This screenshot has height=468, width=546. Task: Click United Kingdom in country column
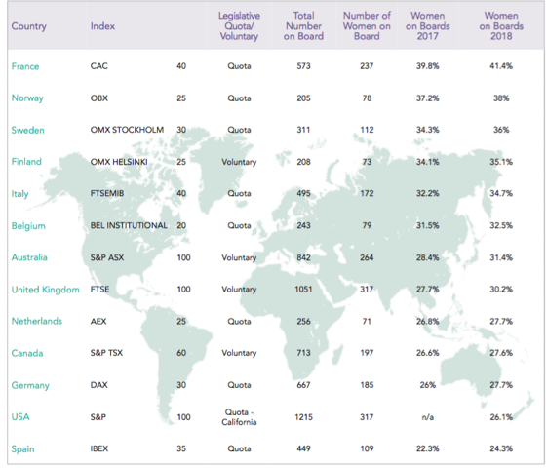click(x=45, y=290)
